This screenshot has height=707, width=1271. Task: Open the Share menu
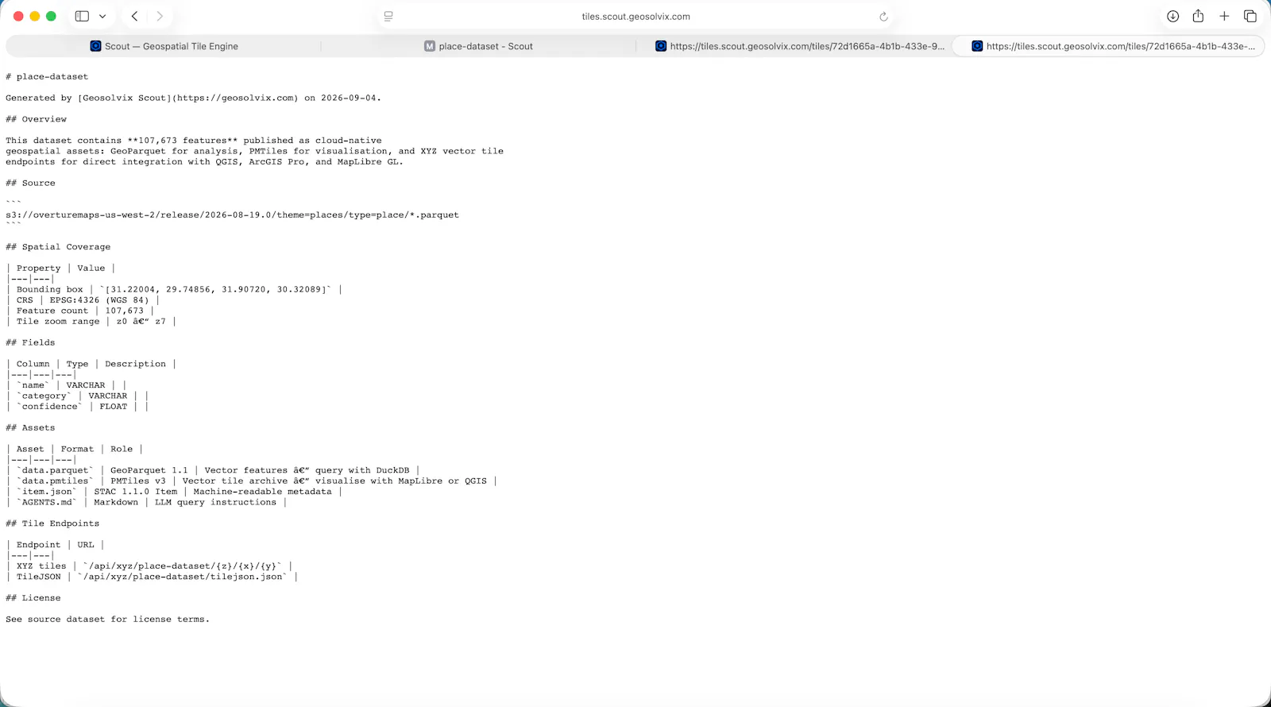point(1198,16)
